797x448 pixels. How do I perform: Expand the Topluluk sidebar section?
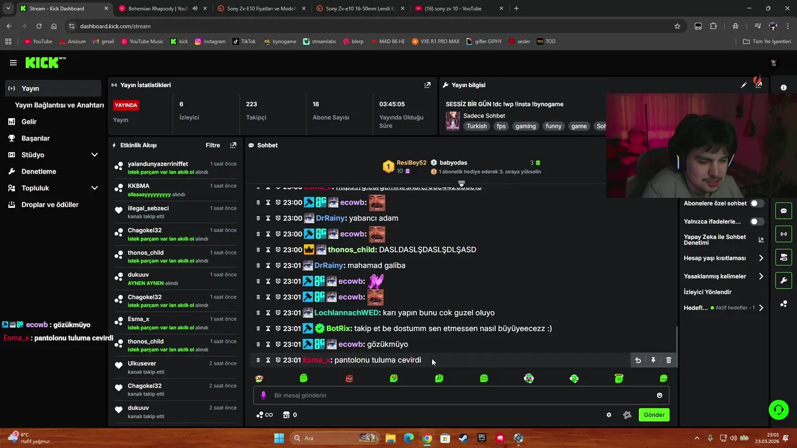click(x=95, y=188)
